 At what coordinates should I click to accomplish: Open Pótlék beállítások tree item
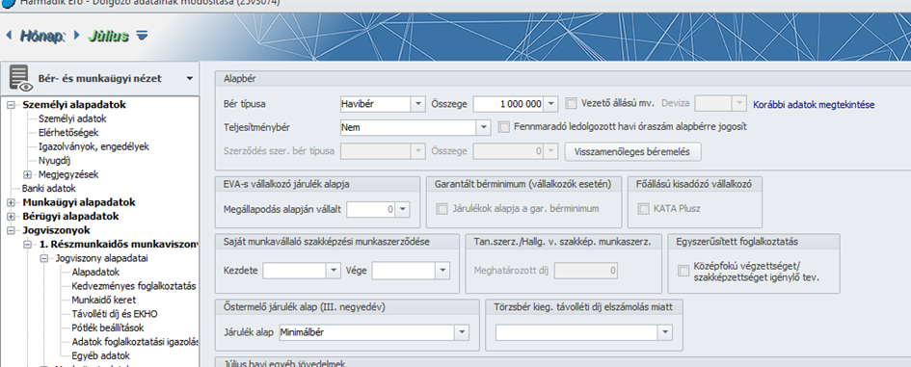[108, 328]
